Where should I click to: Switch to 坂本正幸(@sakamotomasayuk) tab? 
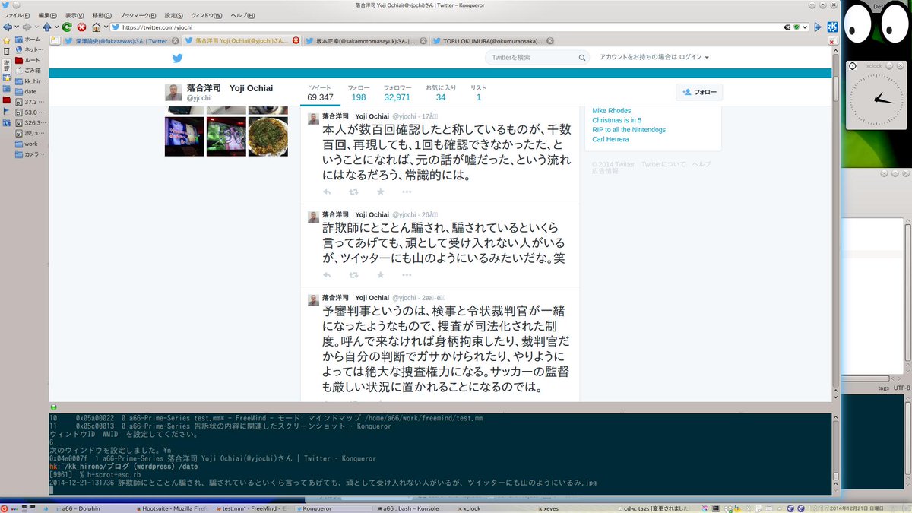click(366, 41)
